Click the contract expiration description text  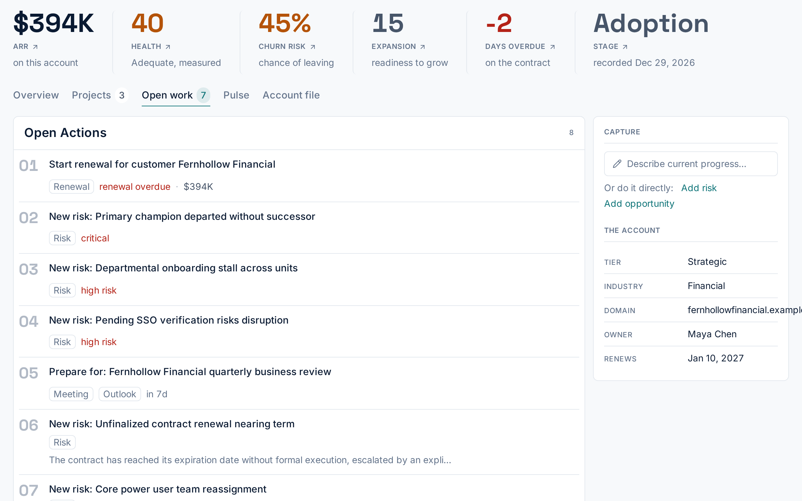pos(250,460)
